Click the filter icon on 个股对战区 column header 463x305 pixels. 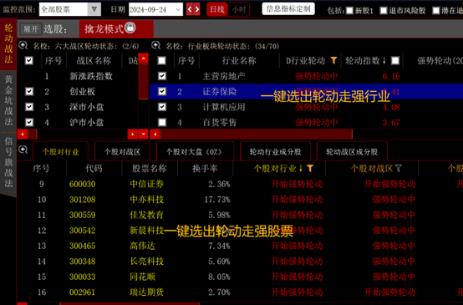click(x=399, y=168)
